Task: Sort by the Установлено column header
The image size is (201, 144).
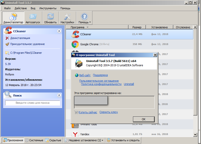Action: pyautogui.click(x=159, y=27)
